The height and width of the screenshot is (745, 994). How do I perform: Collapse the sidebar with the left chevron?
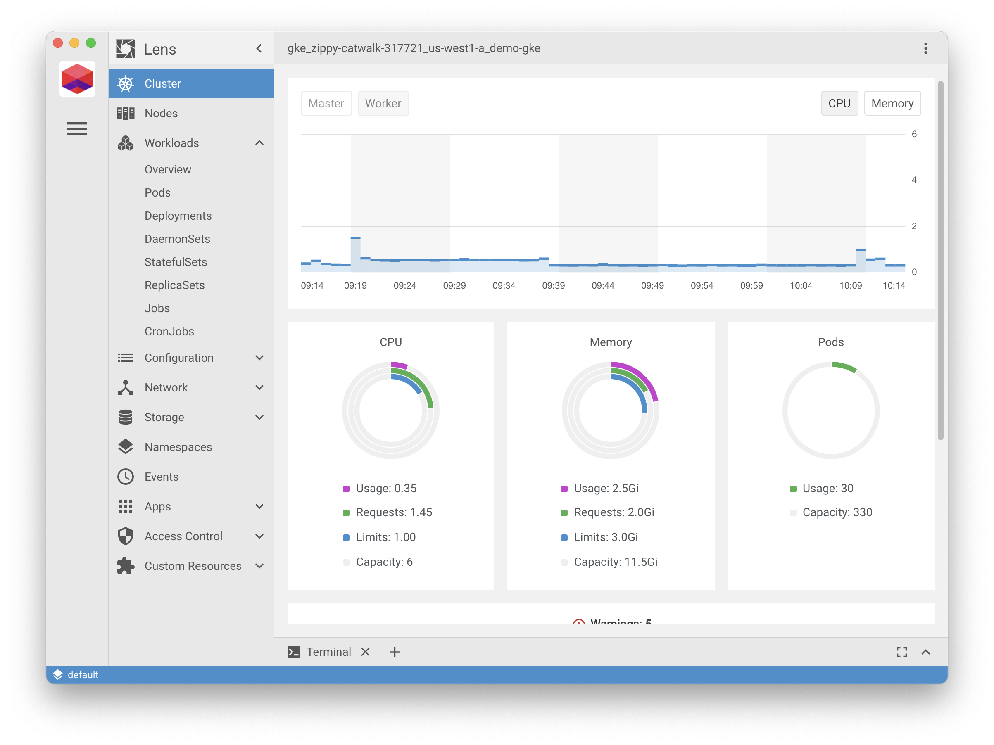(259, 48)
